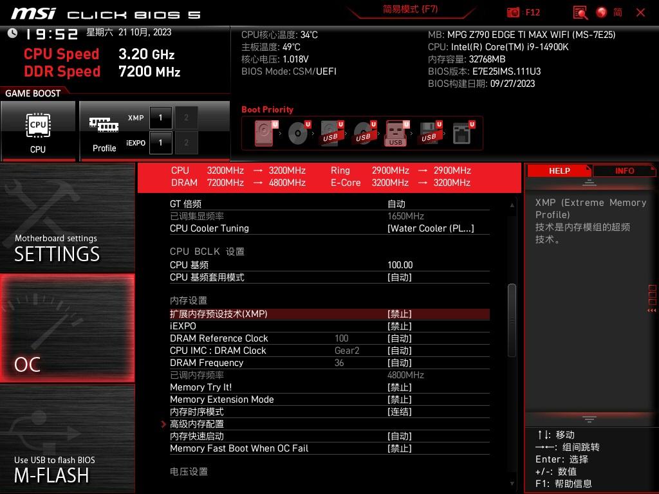659x494 pixels.
Task: Click the CPU核心温度 34°C reading
Action: pyautogui.click(x=279, y=35)
